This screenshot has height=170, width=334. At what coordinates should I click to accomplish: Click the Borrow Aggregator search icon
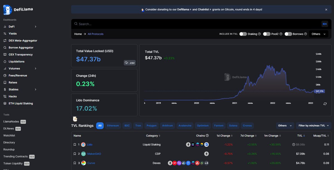5,48
